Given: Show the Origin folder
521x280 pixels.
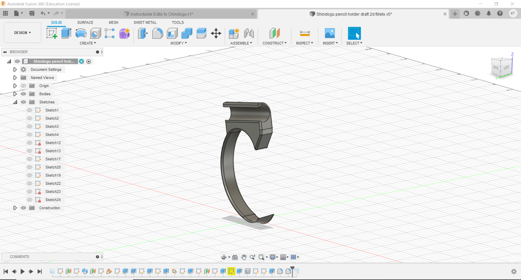Looking at the screenshot, I should [x=24, y=86].
